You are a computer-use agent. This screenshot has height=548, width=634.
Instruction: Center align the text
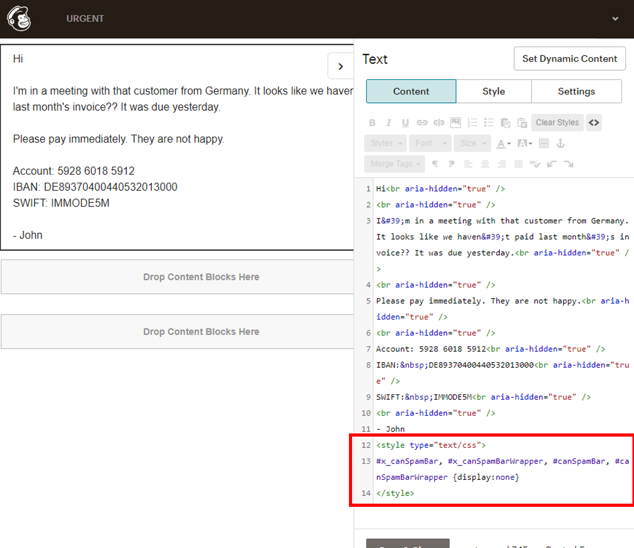point(485,164)
